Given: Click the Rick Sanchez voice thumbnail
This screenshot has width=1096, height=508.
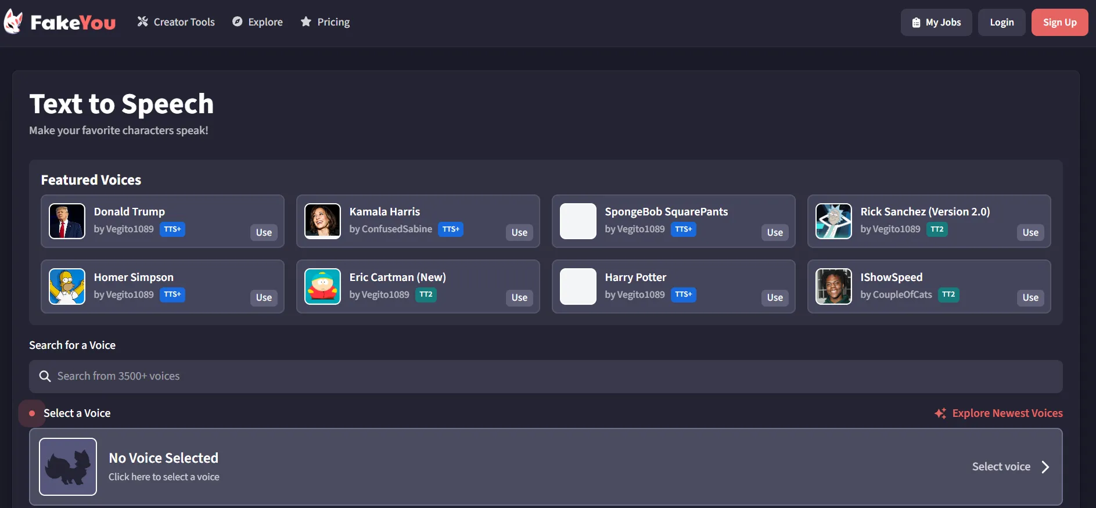Looking at the screenshot, I should click(833, 221).
